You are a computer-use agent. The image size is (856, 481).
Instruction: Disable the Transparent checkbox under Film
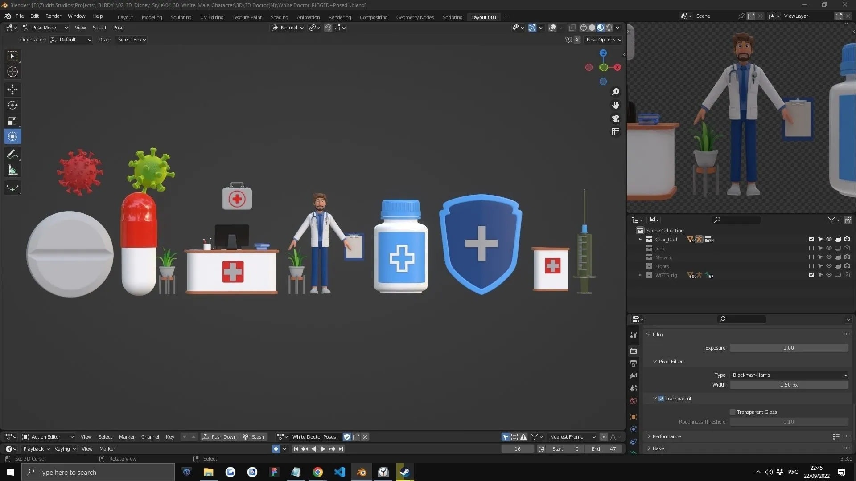(661, 398)
